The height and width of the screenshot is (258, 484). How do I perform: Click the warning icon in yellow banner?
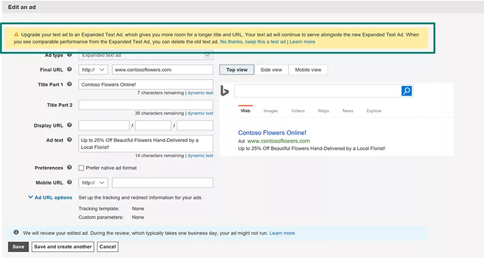point(16,34)
